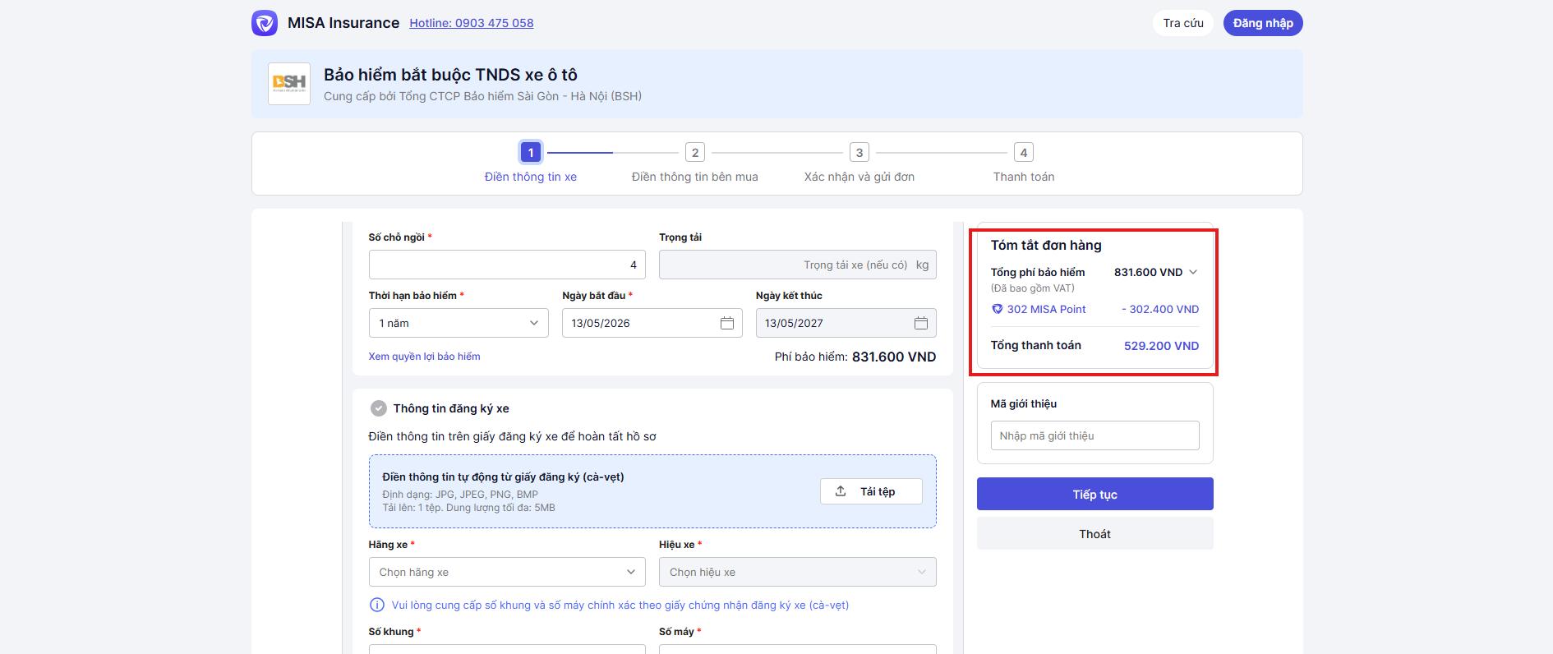Viewport: 1553px width, 654px height.
Task: Click the MISA Point shield icon
Action: point(998,309)
